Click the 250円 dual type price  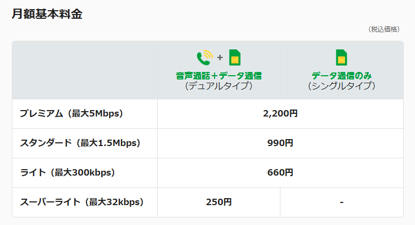[x=219, y=202]
